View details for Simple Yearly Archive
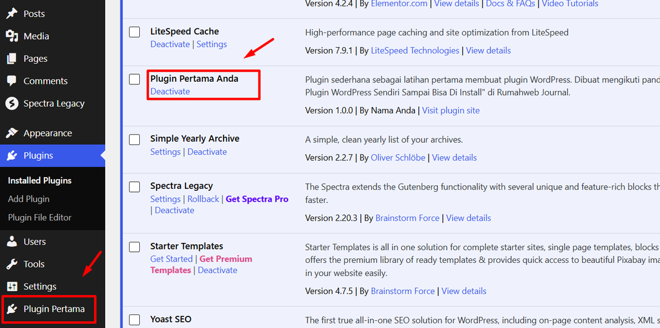The image size is (660, 328). point(454,157)
